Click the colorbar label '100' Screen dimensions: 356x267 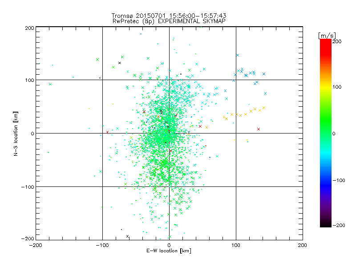coord(337,87)
